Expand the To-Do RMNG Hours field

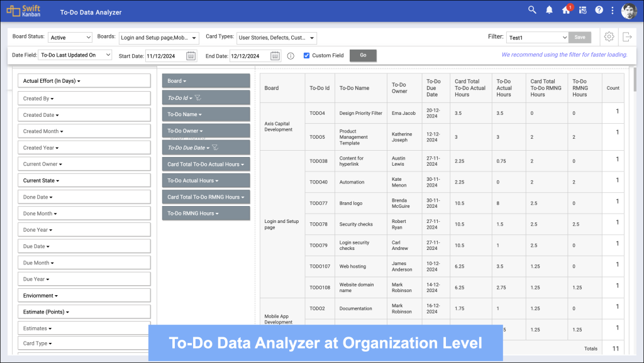(206, 214)
